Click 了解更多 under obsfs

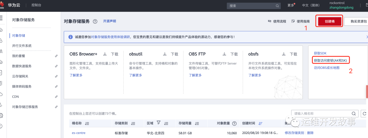255,75
